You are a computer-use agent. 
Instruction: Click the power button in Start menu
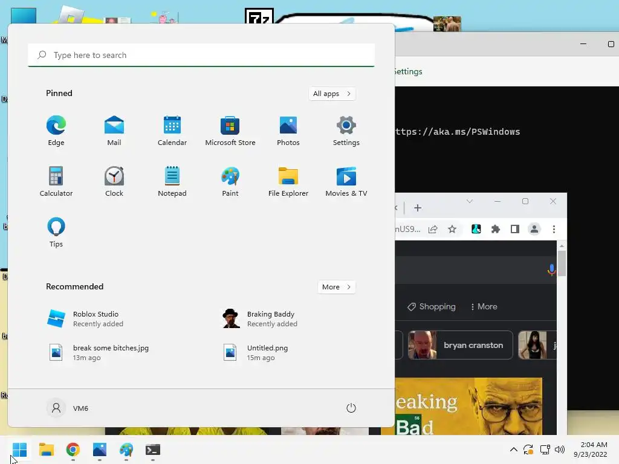point(351,408)
